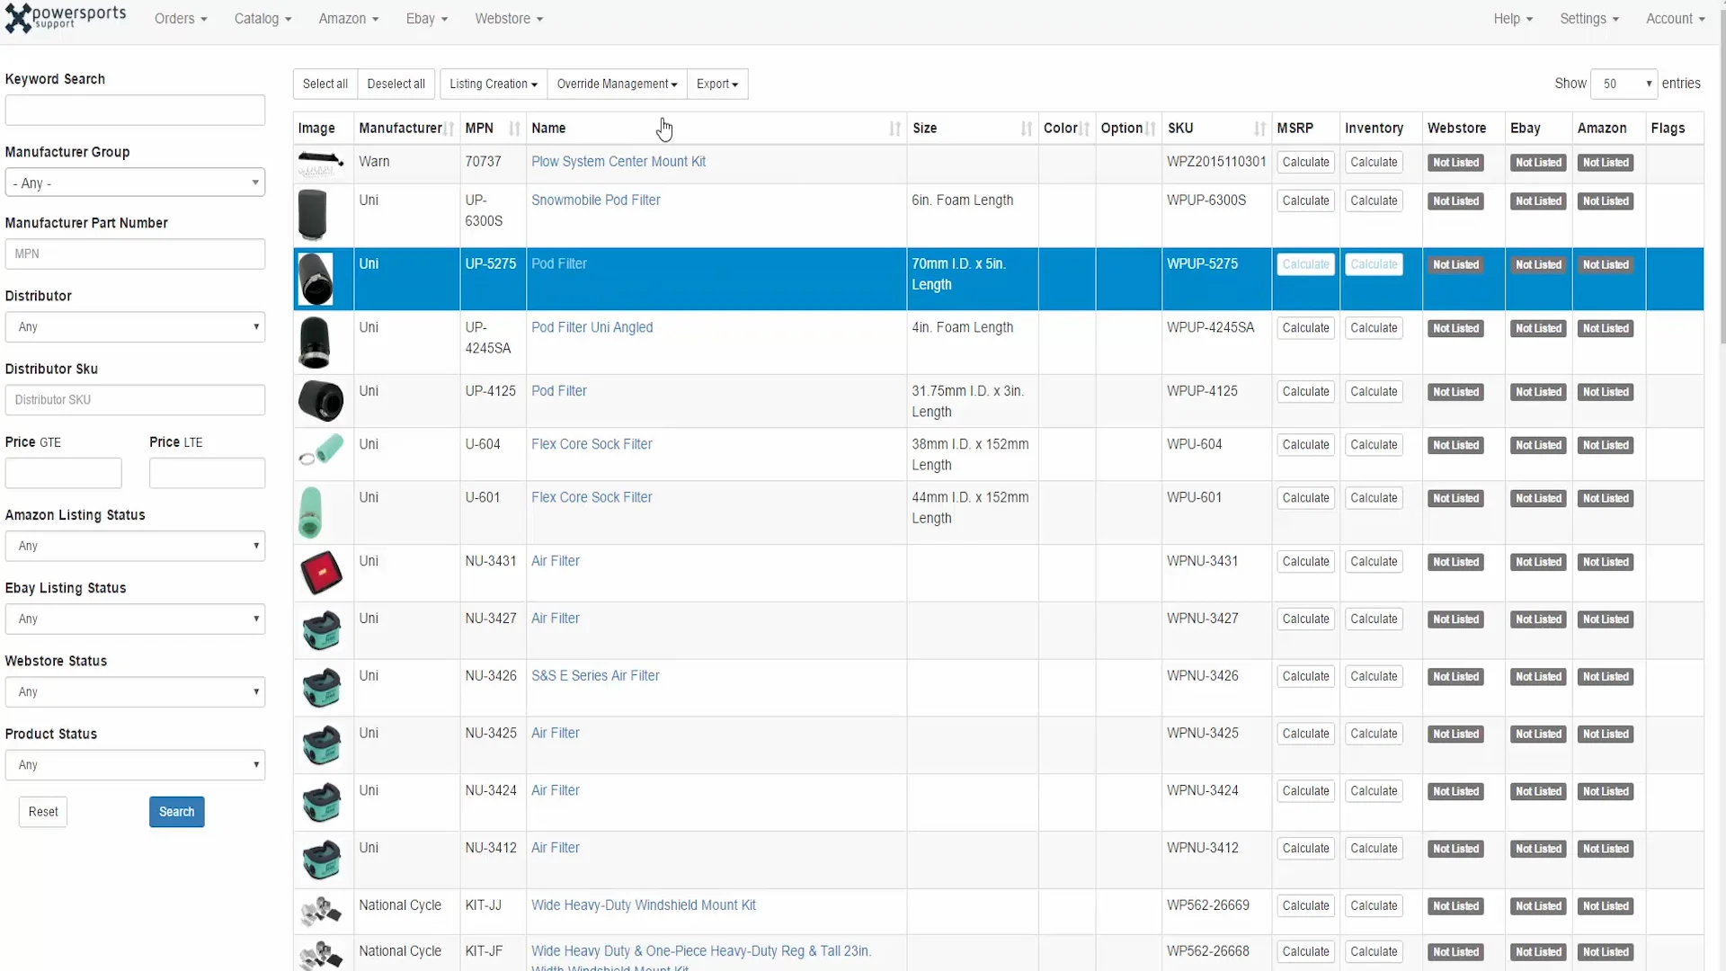Screen dimensions: 1726x971
Task: Open Amazon Listing Status dropdown
Action: tap(135, 546)
